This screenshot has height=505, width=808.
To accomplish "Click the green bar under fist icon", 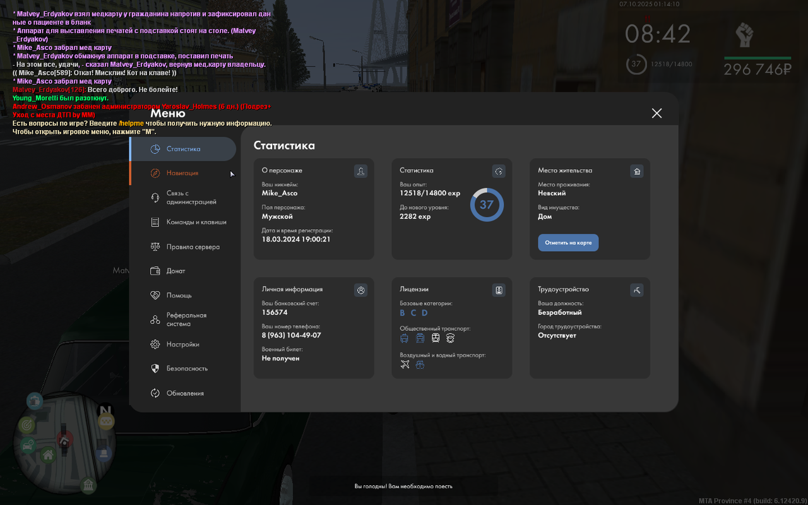I will (x=757, y=58).
